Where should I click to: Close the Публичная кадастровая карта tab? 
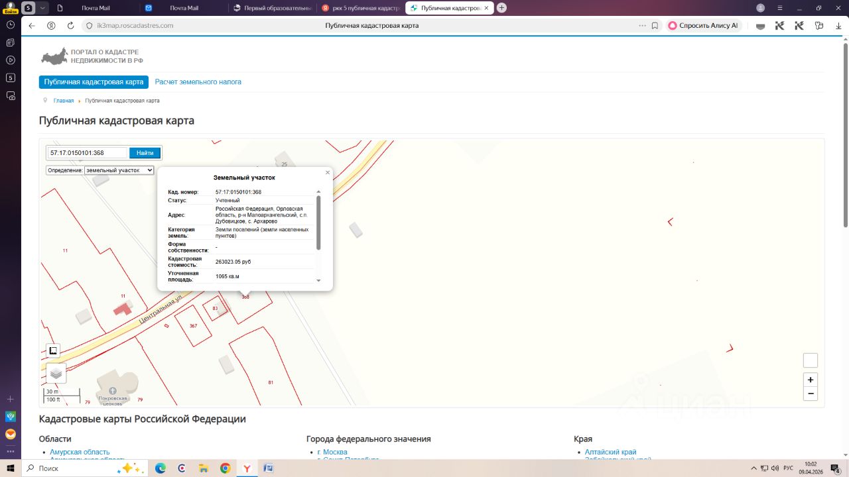(x=487, y=8)
